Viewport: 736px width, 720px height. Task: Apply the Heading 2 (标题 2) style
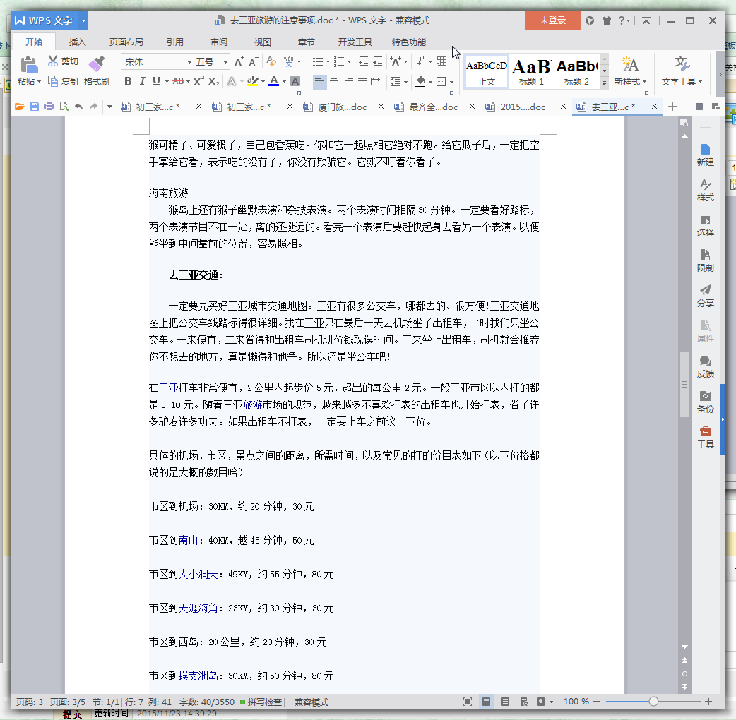(x=577, y=72)
